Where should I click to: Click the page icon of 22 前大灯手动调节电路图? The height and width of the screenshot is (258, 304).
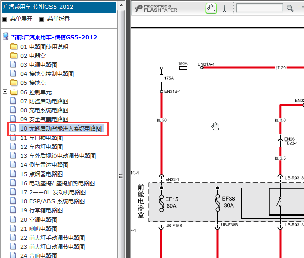coord(13,238)
